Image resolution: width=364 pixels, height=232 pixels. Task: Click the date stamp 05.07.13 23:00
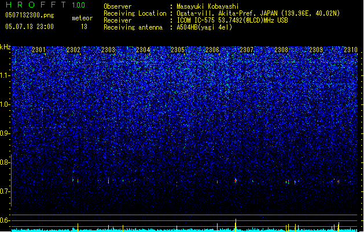30,26
